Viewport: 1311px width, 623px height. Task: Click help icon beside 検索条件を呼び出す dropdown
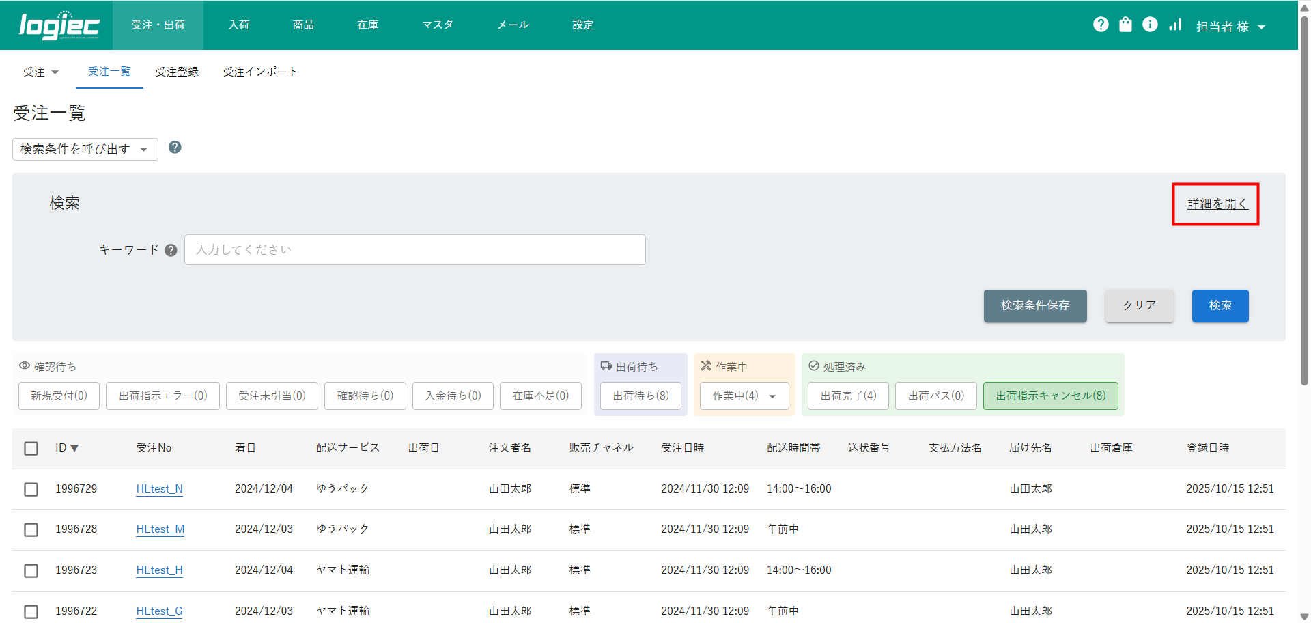(175, 148)
